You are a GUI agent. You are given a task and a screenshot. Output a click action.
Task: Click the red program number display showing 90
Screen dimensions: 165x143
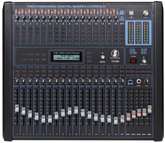[133, 61]
